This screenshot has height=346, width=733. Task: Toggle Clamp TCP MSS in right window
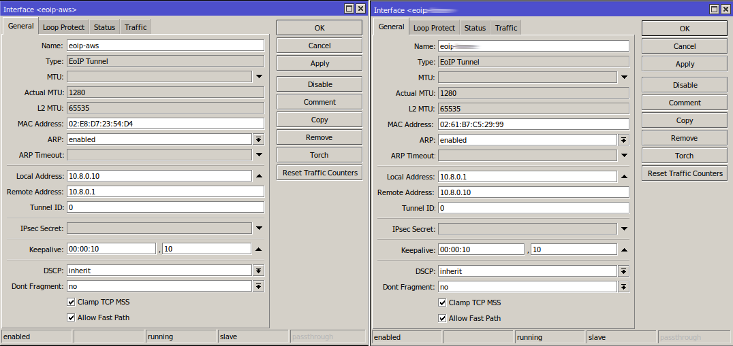[441, 302]
